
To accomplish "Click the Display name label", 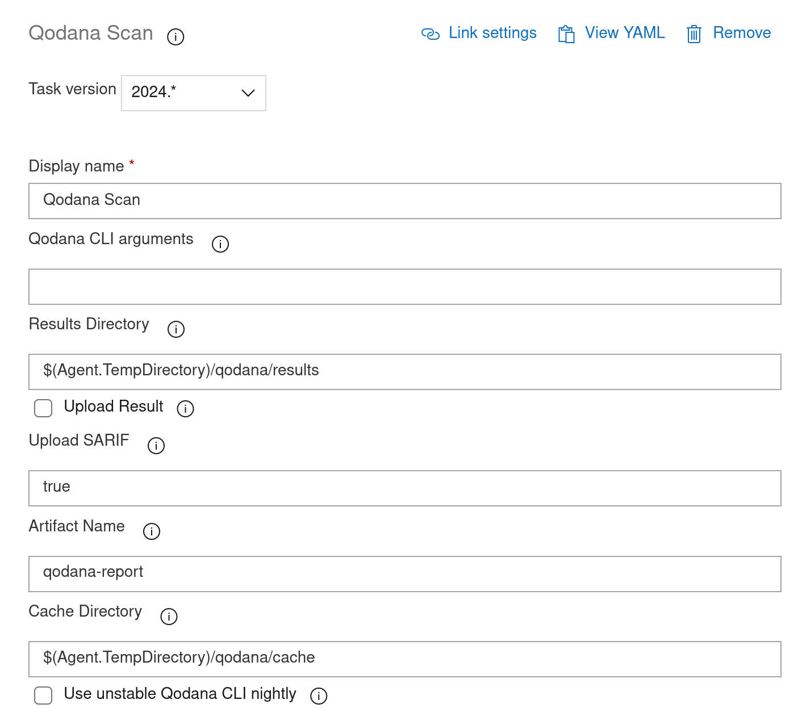I will 76,166.
